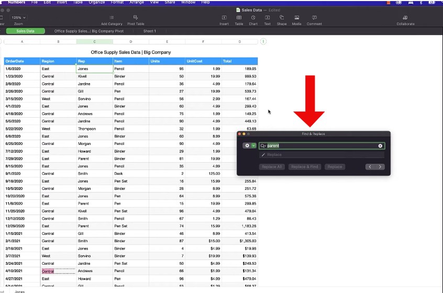Click the Text toolbar icon

point(267,17)
